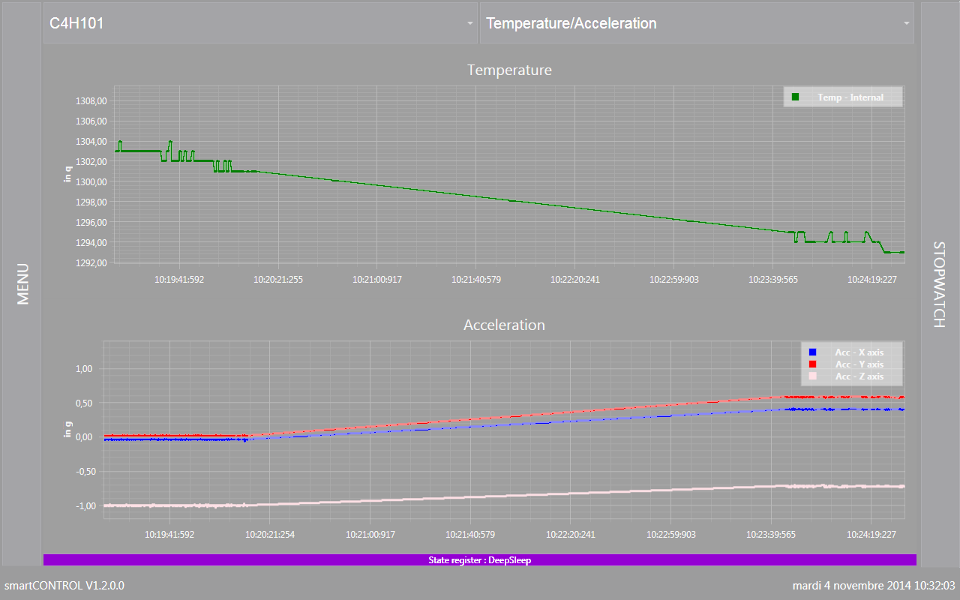960x600 pixels.
Task: Click '10:19:41:592' on the Temperature chart
Action: 179,280
